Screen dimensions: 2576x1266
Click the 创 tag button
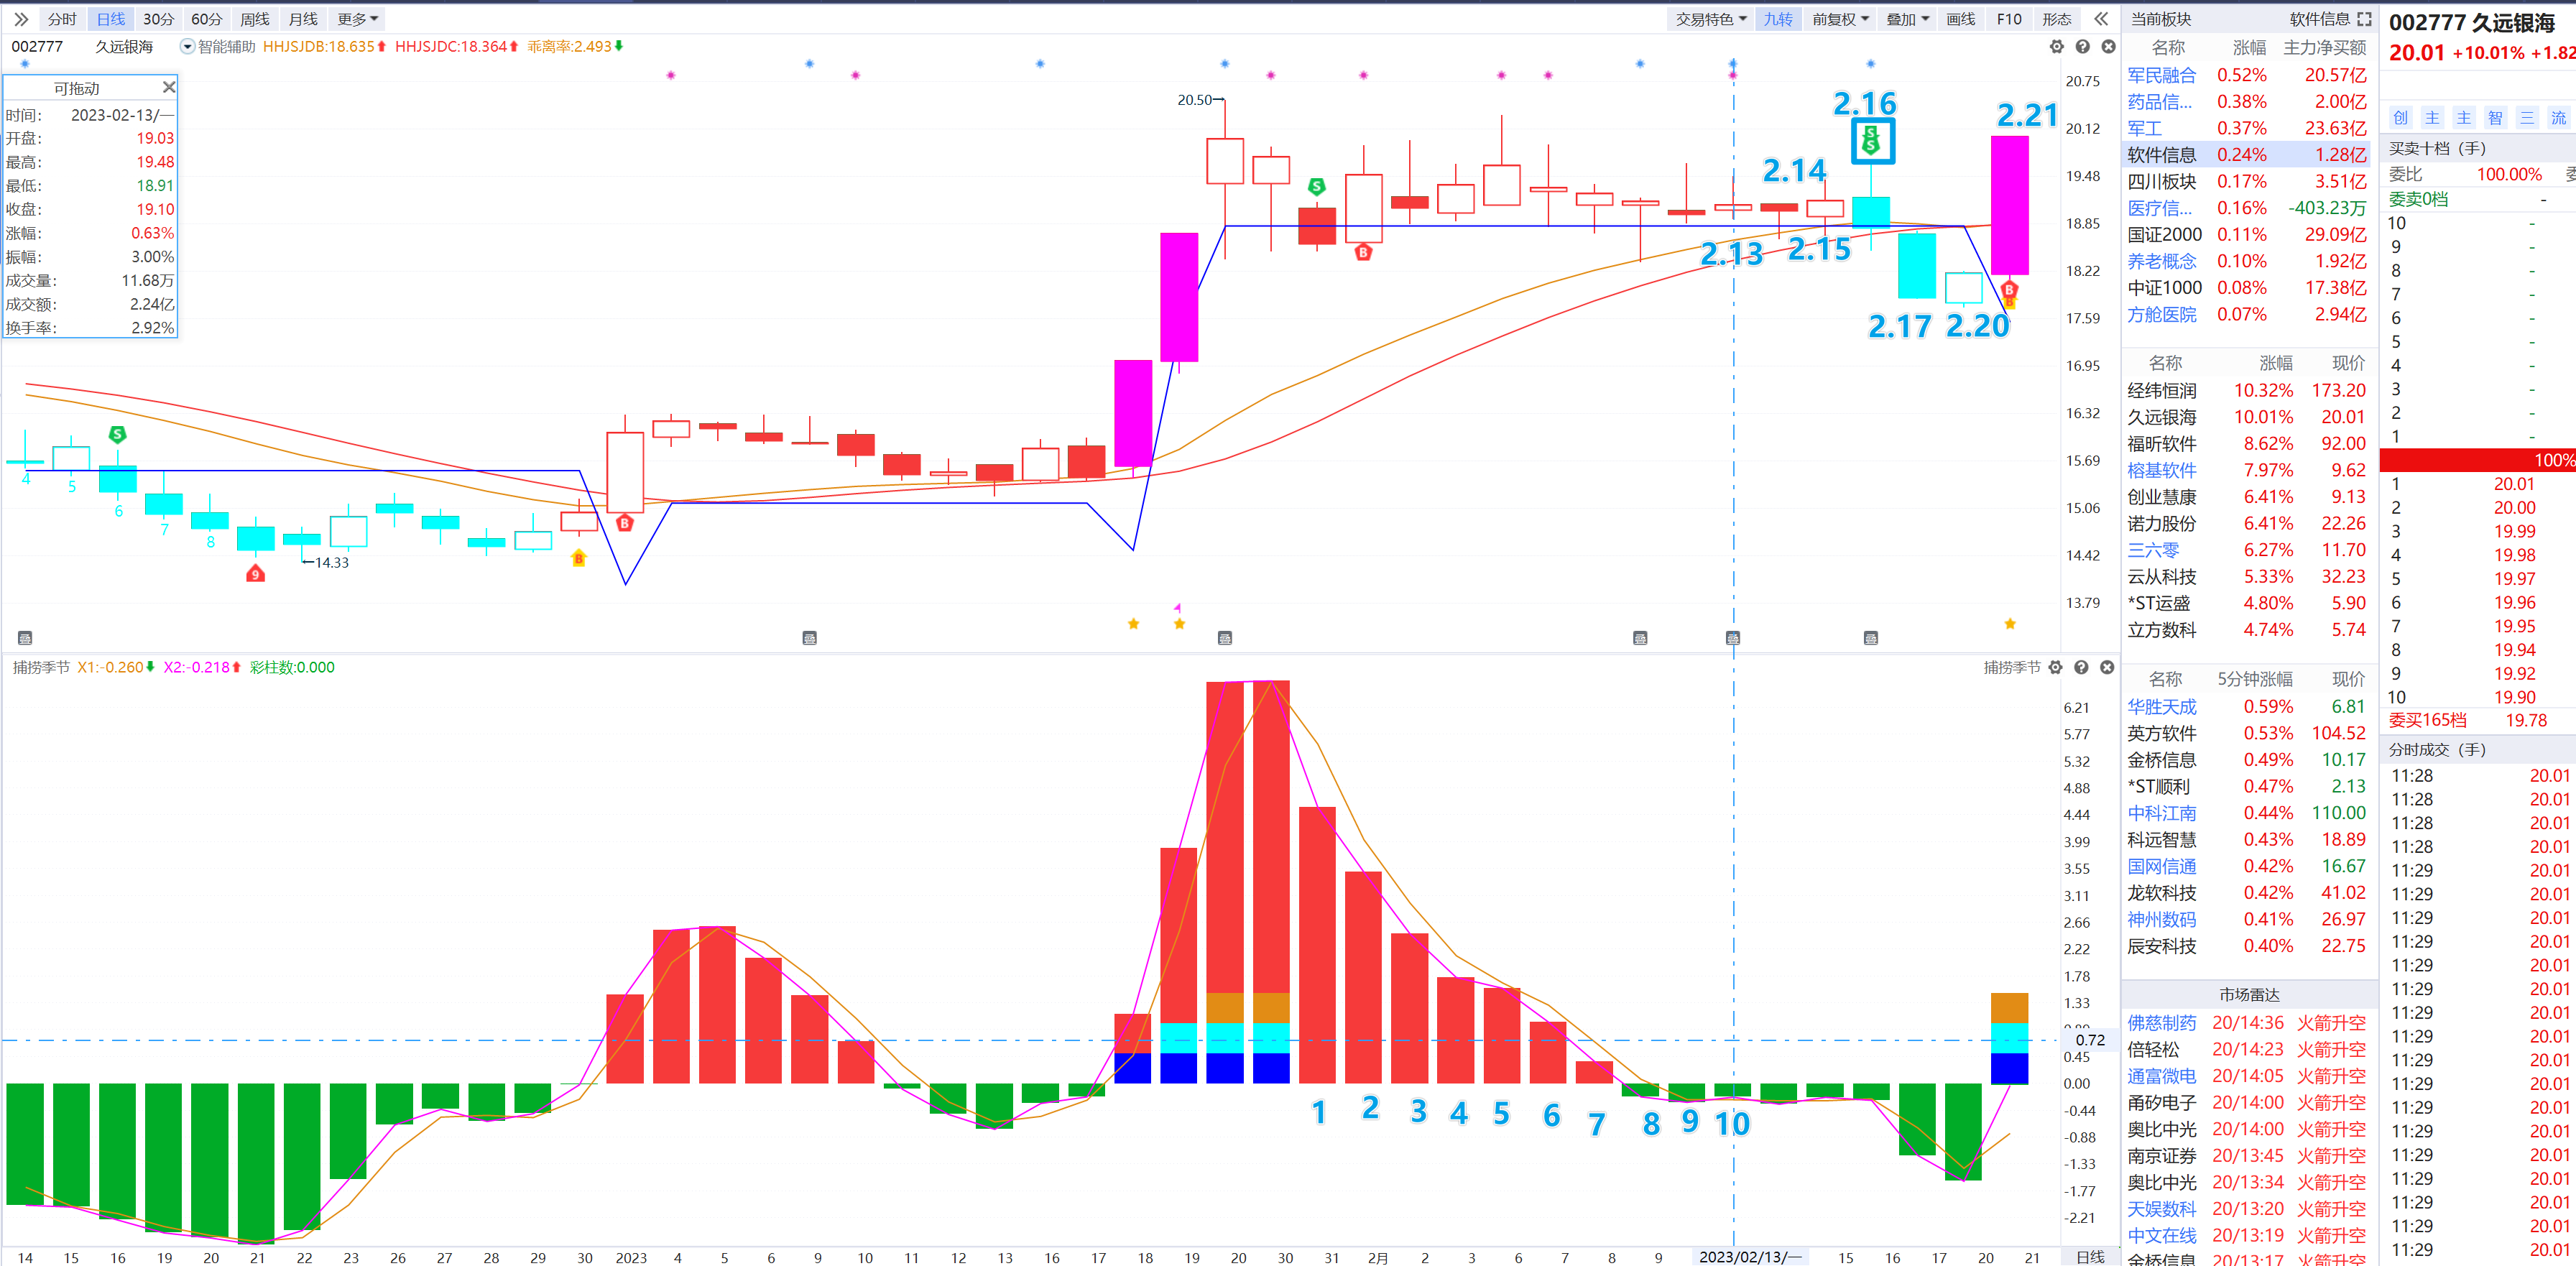[x=2400, y=117]
